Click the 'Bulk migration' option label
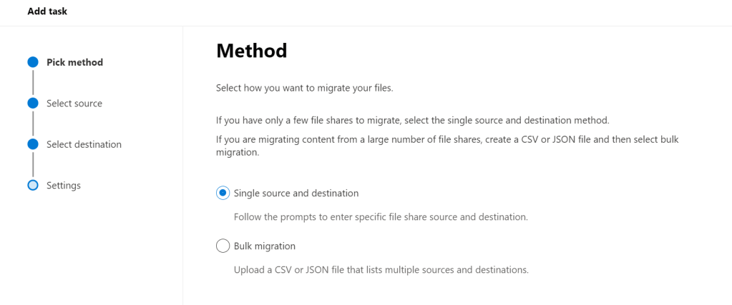 265,246
